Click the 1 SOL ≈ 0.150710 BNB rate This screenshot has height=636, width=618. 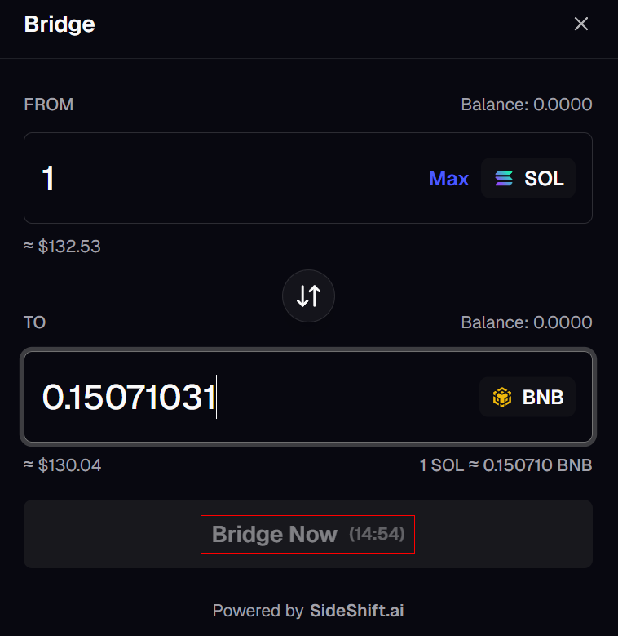tap(505, 465)
